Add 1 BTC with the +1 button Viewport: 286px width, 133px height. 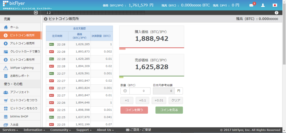coord(127,101)
